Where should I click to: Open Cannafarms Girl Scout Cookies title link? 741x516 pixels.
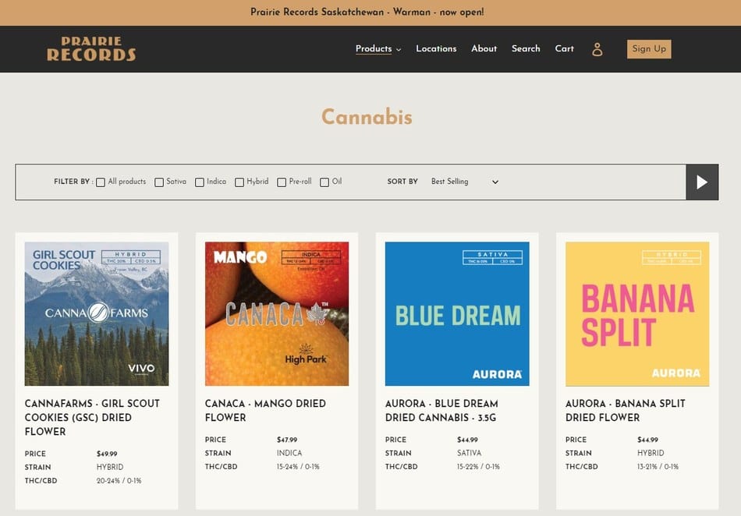(93, 417)
